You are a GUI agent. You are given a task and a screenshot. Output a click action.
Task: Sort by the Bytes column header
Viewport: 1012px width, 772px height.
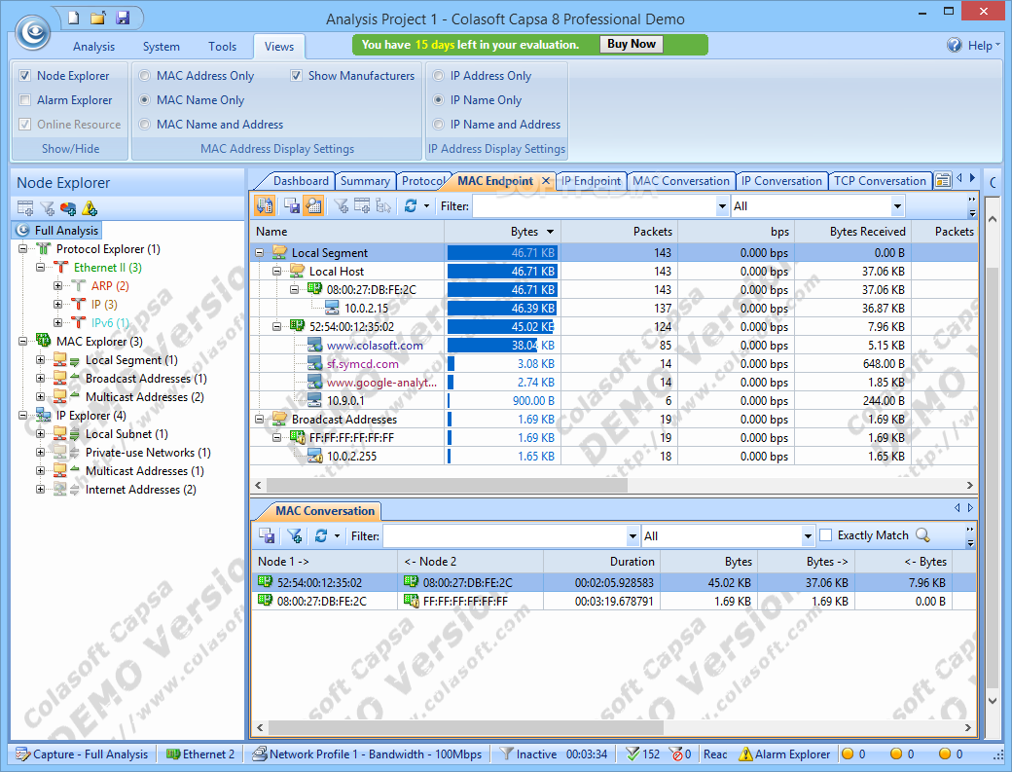pyautogui.click(x=502, y=231)
